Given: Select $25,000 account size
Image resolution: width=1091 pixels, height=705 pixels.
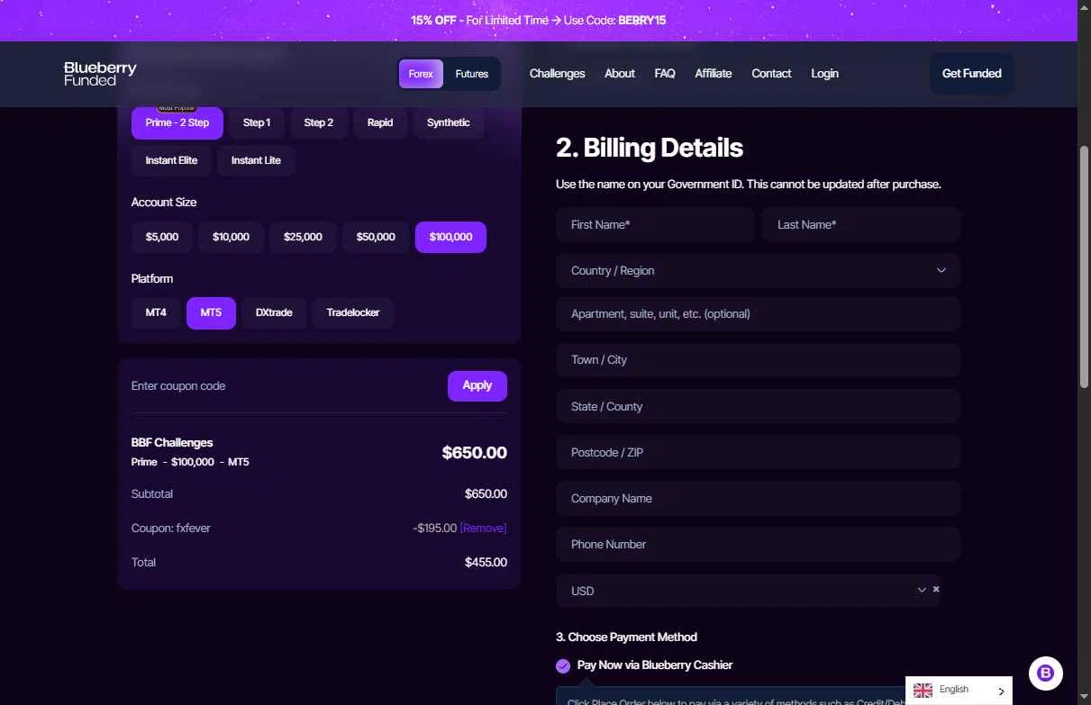Looking at the screenshot, I should (x=303, y=237).
